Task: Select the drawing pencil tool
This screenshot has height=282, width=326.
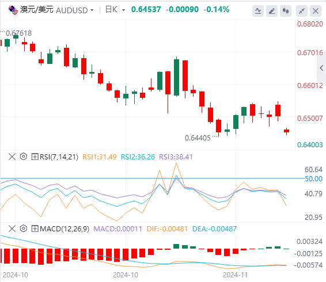Action: point(272,11)
